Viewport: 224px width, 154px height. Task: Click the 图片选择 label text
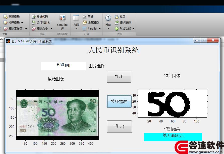point(97,66)
